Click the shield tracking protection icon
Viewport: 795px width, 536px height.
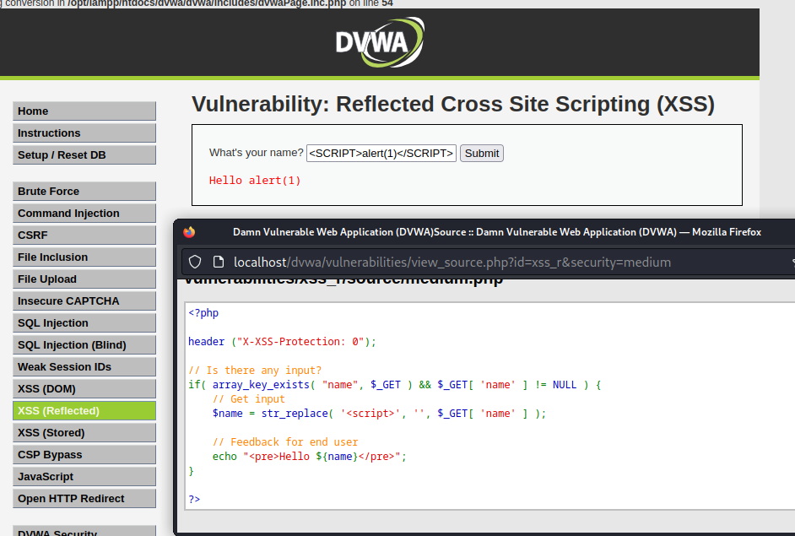click(x=195, y=263)
